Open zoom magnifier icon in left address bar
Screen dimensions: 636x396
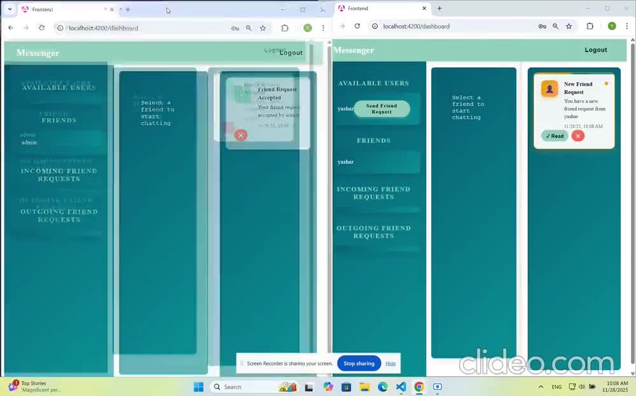coord(249,28)
